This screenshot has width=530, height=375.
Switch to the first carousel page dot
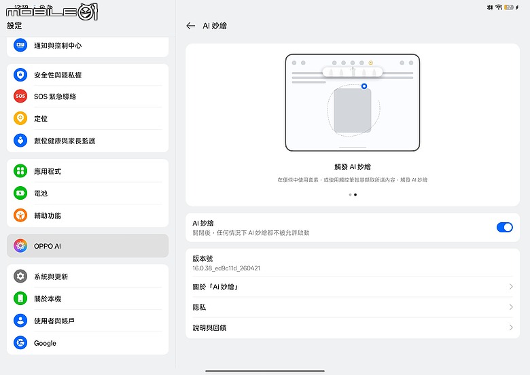(350, 194)
